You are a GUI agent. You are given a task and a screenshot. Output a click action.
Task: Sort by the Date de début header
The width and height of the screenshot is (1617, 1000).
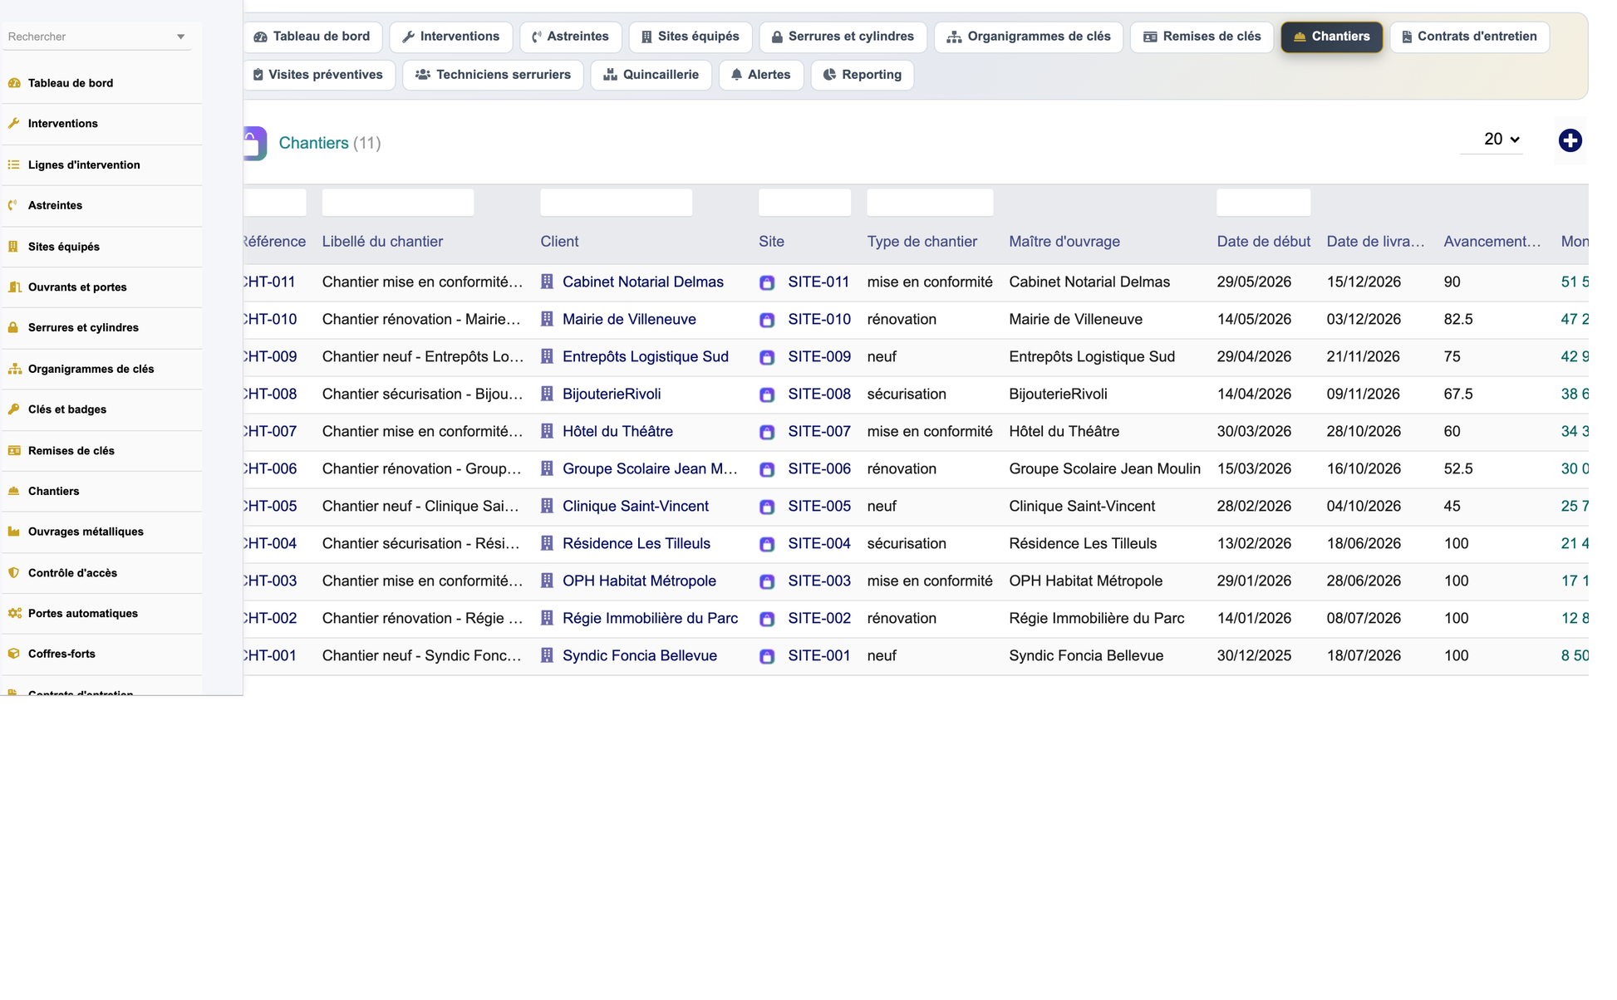tap(1264, 242)
